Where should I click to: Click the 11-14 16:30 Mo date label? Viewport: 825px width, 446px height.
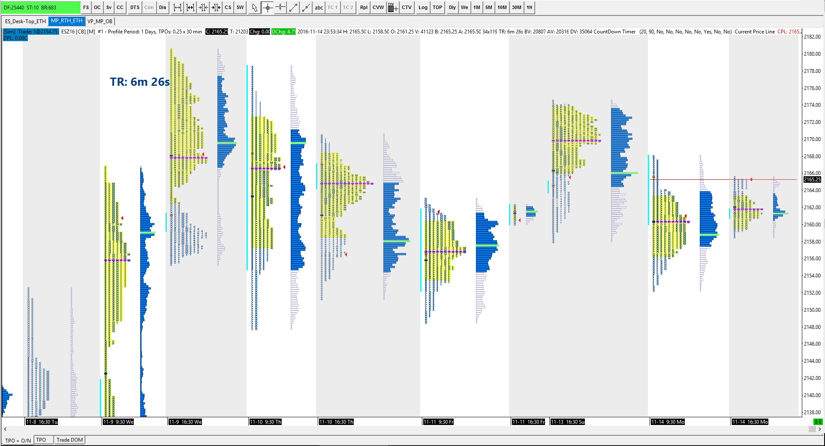click(750, 422)
